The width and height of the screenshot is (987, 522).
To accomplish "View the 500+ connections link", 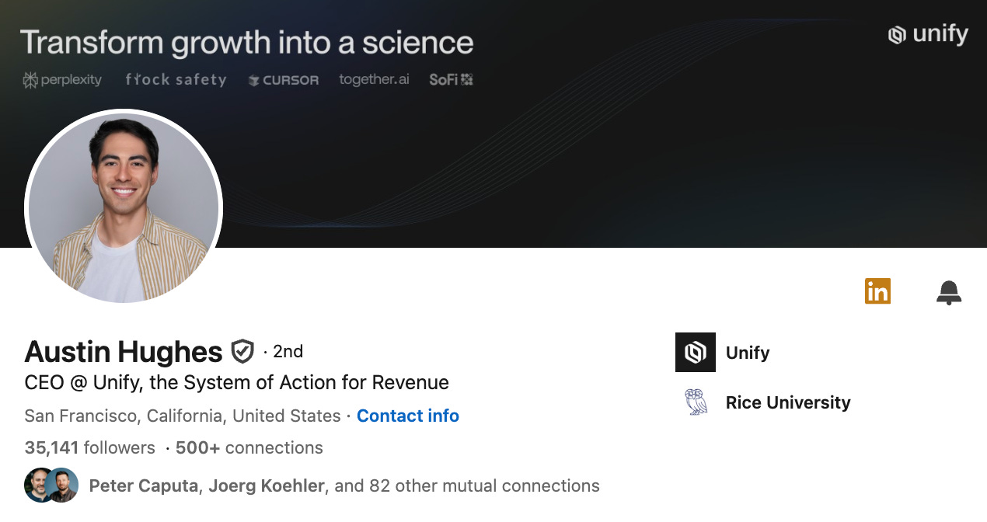I will (x=249, y=447).
